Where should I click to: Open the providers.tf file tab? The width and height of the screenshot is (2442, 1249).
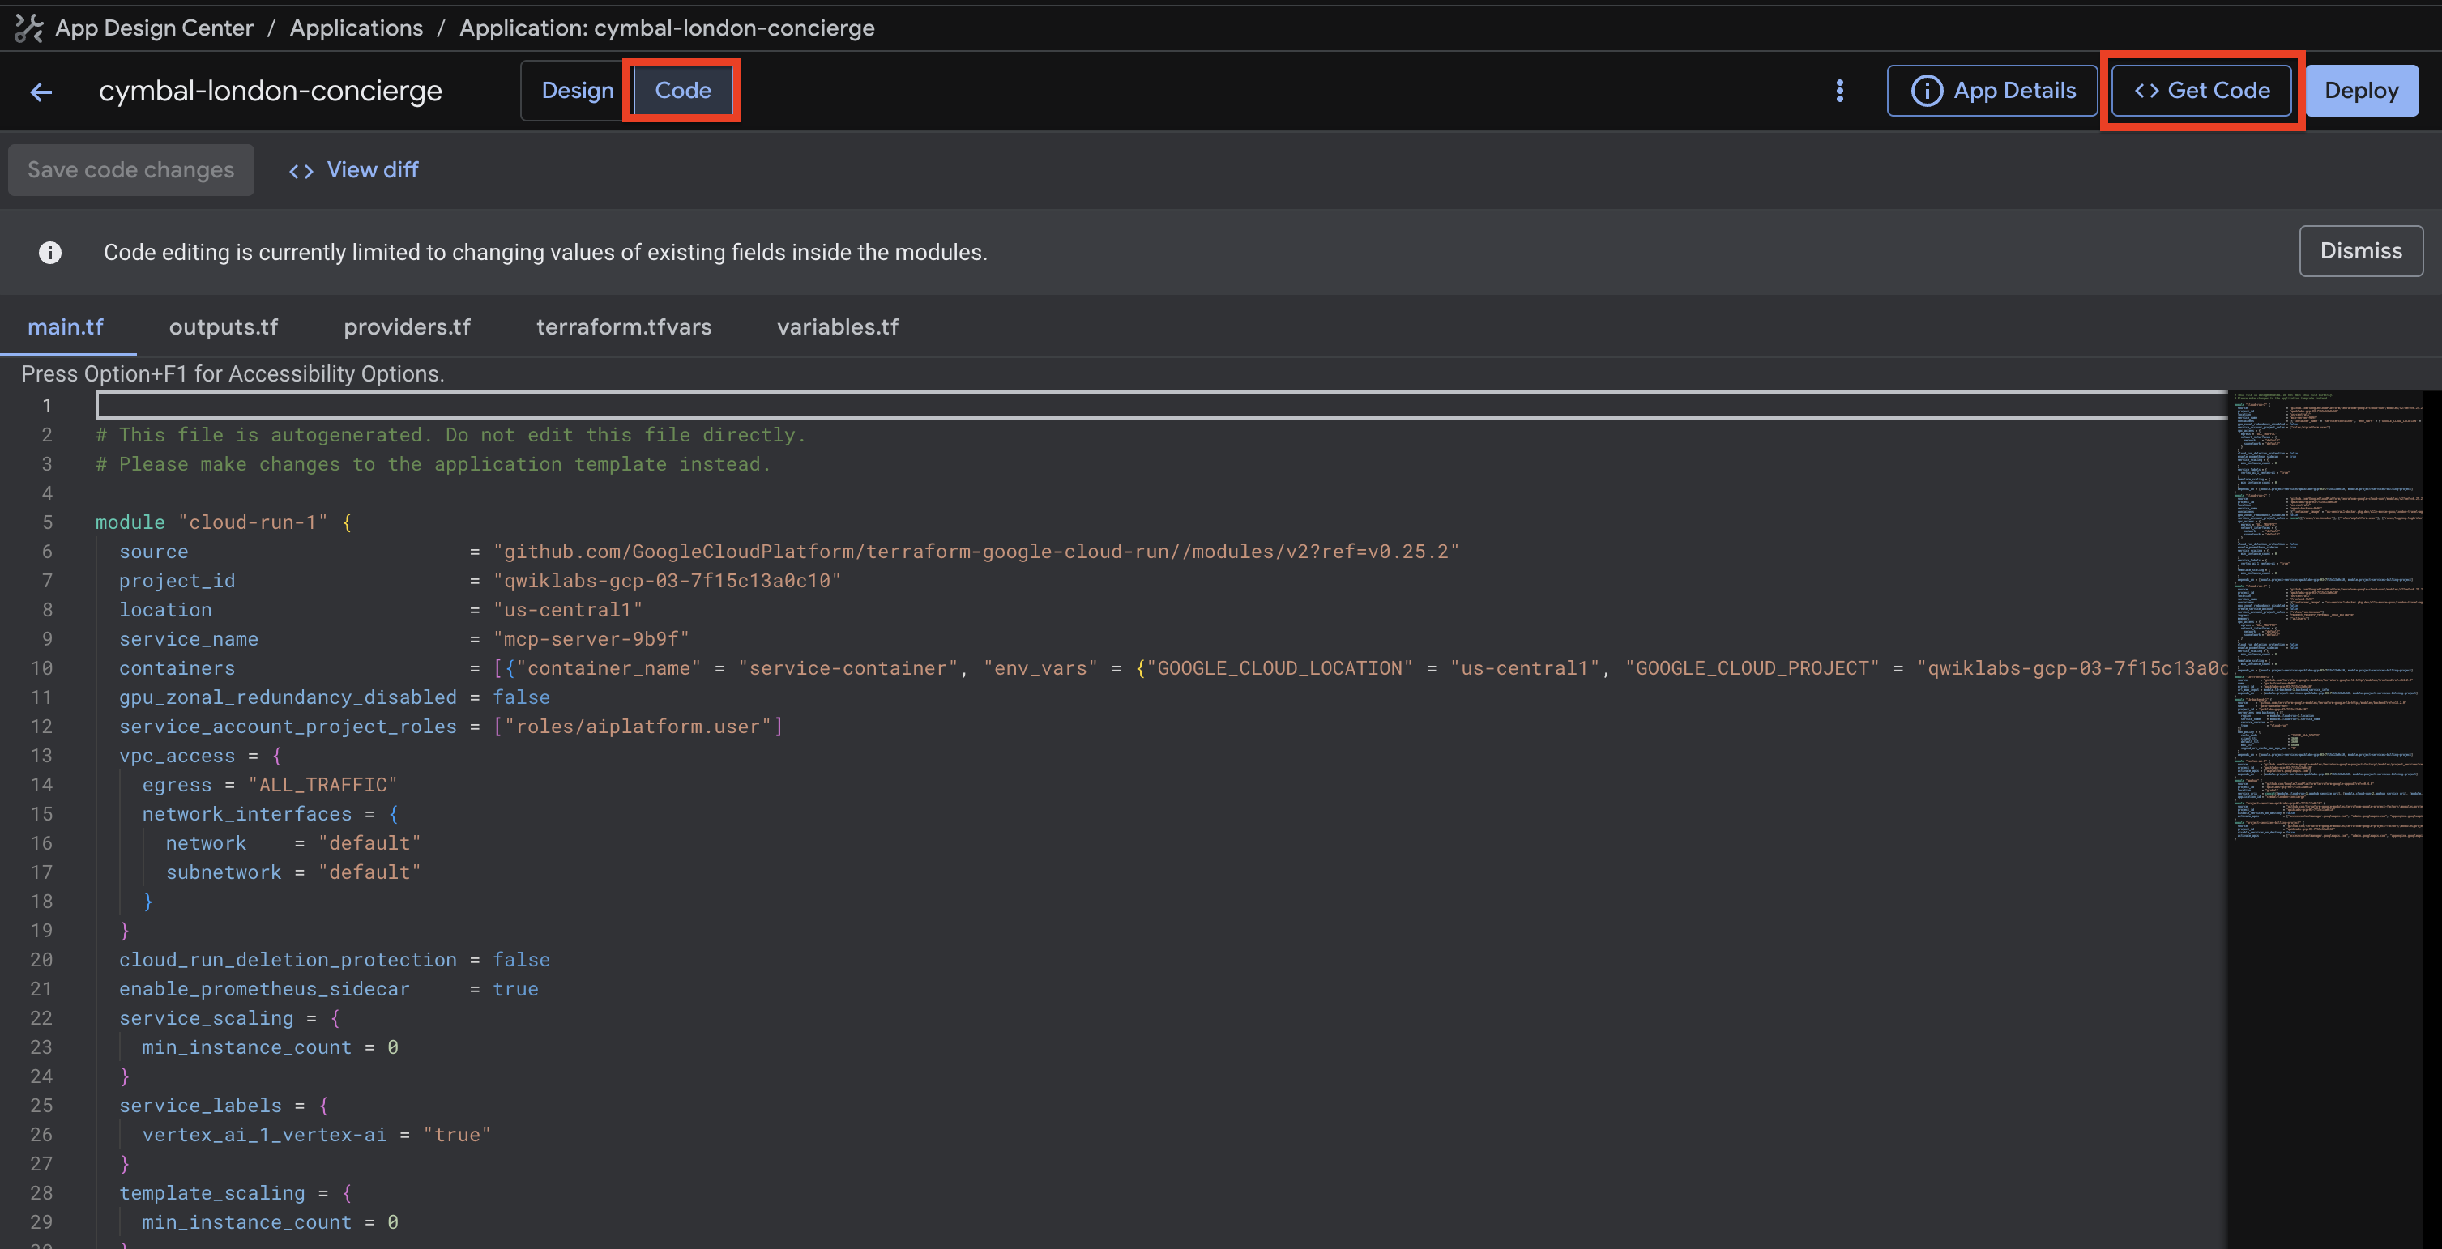407,327
